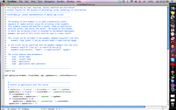Open the Trash in the Dock
This screenshot has width=176, height=110.
point(173,105)
